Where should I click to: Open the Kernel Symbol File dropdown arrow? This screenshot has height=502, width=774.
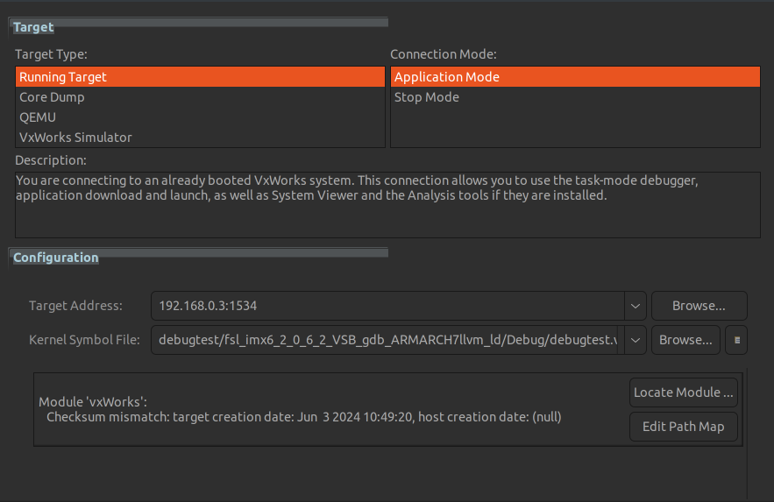tap(636, 340)
